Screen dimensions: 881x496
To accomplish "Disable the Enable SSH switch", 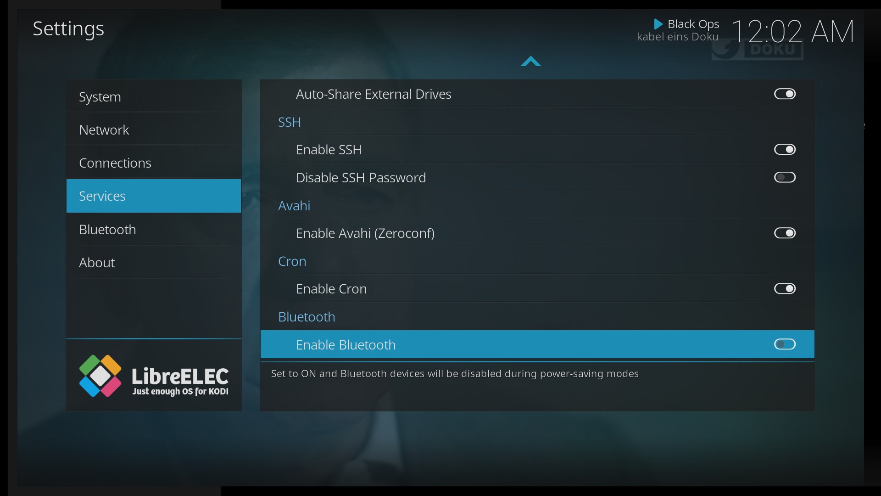I will 785,150.
